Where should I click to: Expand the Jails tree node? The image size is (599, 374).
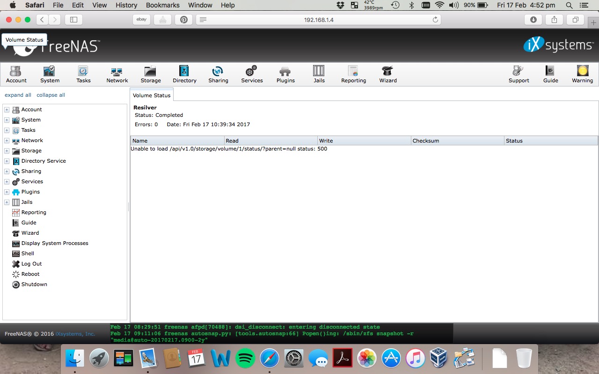click(7, 202)
